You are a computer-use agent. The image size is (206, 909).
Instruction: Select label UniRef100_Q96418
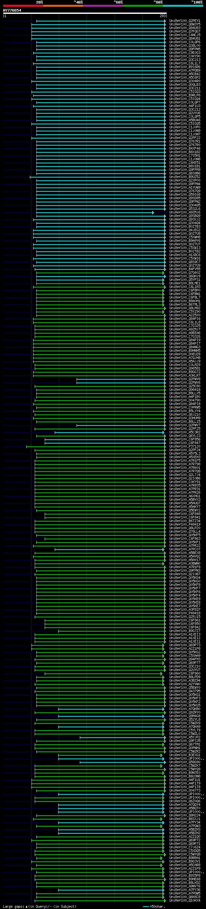pos(184,390)
